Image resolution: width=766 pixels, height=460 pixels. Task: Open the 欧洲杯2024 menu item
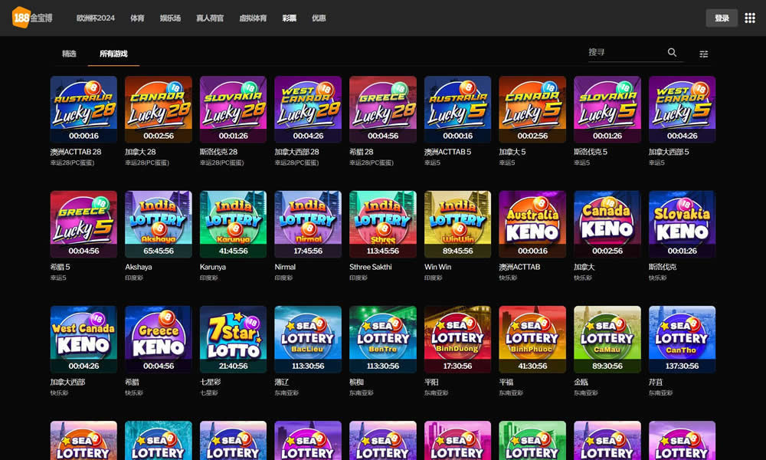click(96, 18)
